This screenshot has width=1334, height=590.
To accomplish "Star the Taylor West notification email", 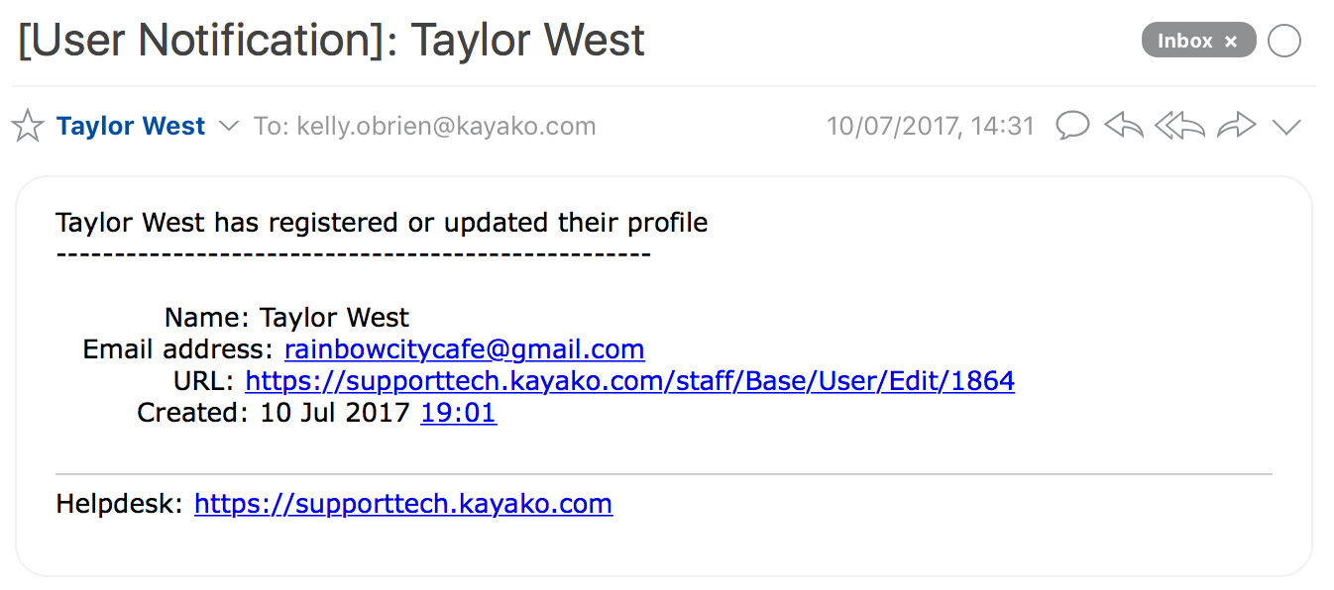I will (x=28, y=126).
